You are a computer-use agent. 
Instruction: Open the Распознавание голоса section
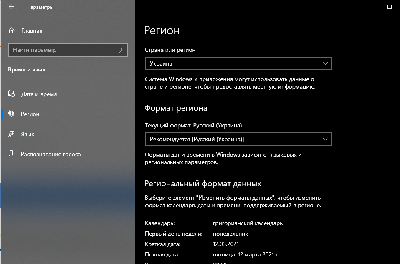click(51, 154)
